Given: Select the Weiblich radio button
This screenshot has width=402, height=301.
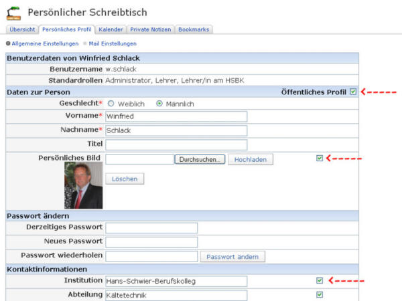Looking at the screenshot, I should (111, 104).
